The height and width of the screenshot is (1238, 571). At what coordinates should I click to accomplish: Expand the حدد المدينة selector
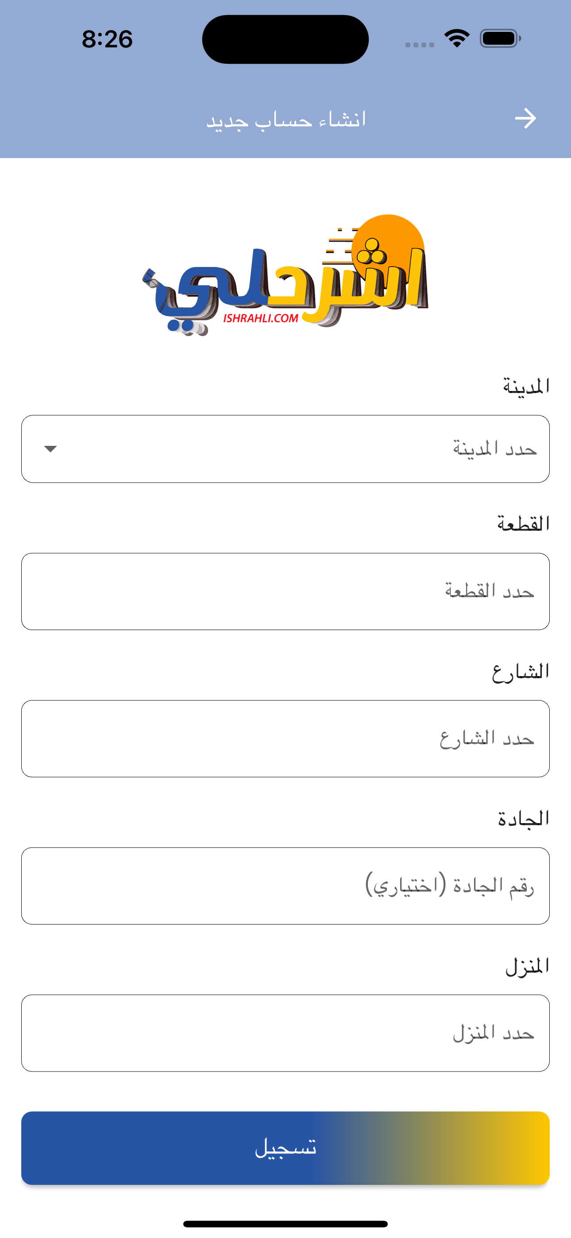click(285, 449)
